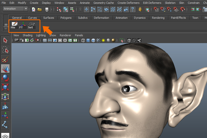Toggle textured display checker icon
Screen dimensions: 207x138
tap(98, 40)
